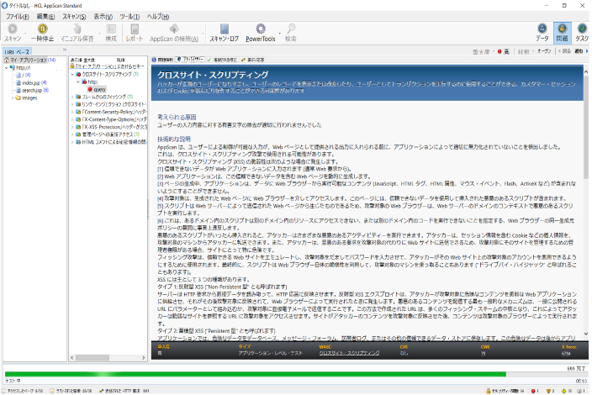Viewport: 592px width, 395px height.
Task: Open the Report (レポート) toolbar icon
Action: [x=135, y=29]
